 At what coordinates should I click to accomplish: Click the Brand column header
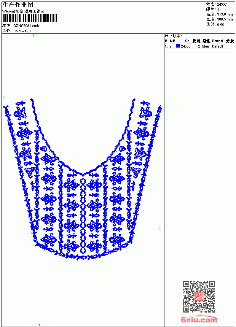pyautogui.click(x=217, y=41)
